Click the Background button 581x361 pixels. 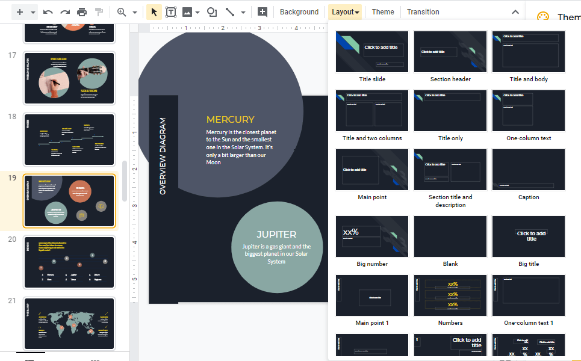299,11
